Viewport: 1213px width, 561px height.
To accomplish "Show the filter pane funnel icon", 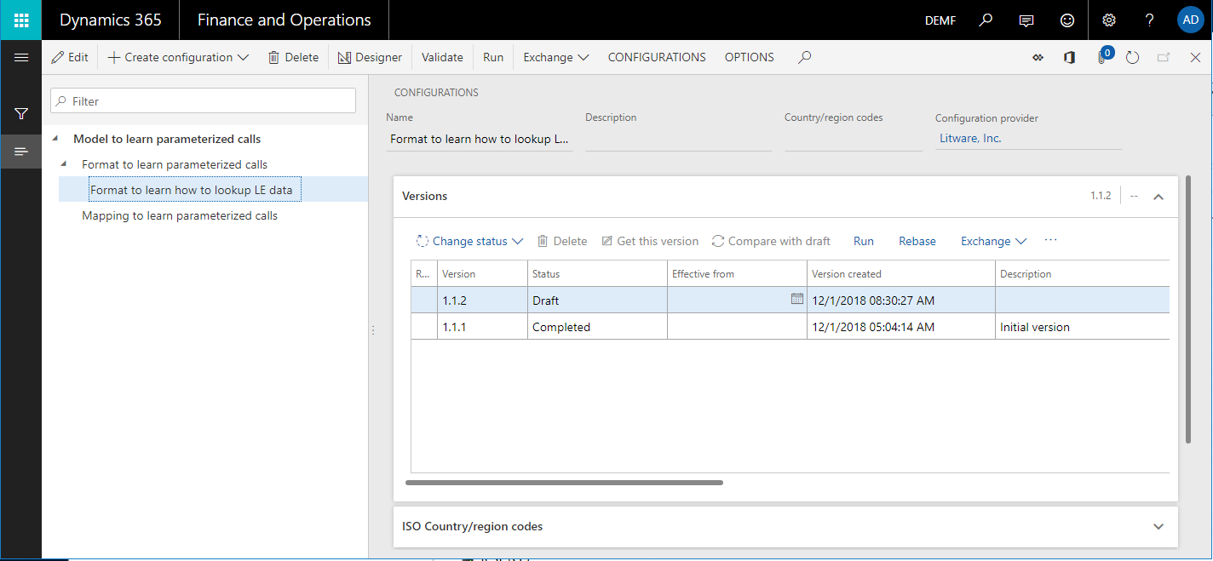I will click(x=21, y=113).
